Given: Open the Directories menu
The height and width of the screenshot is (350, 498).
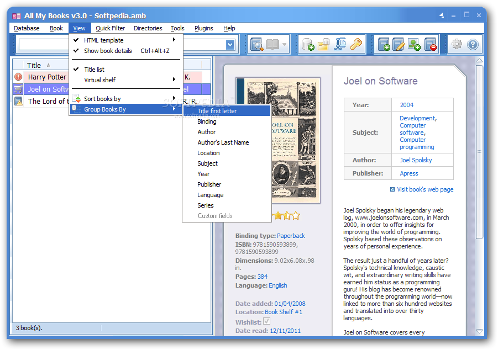Looking at the screenshot, I should (x=148, y=28).
